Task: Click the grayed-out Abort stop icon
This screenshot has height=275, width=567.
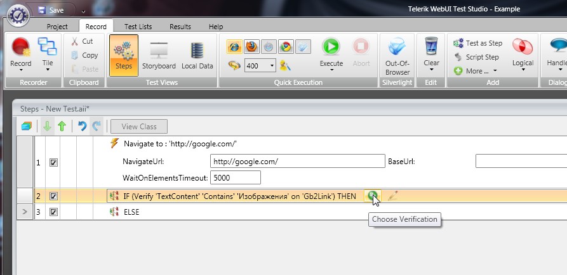Action: [361, 47]
